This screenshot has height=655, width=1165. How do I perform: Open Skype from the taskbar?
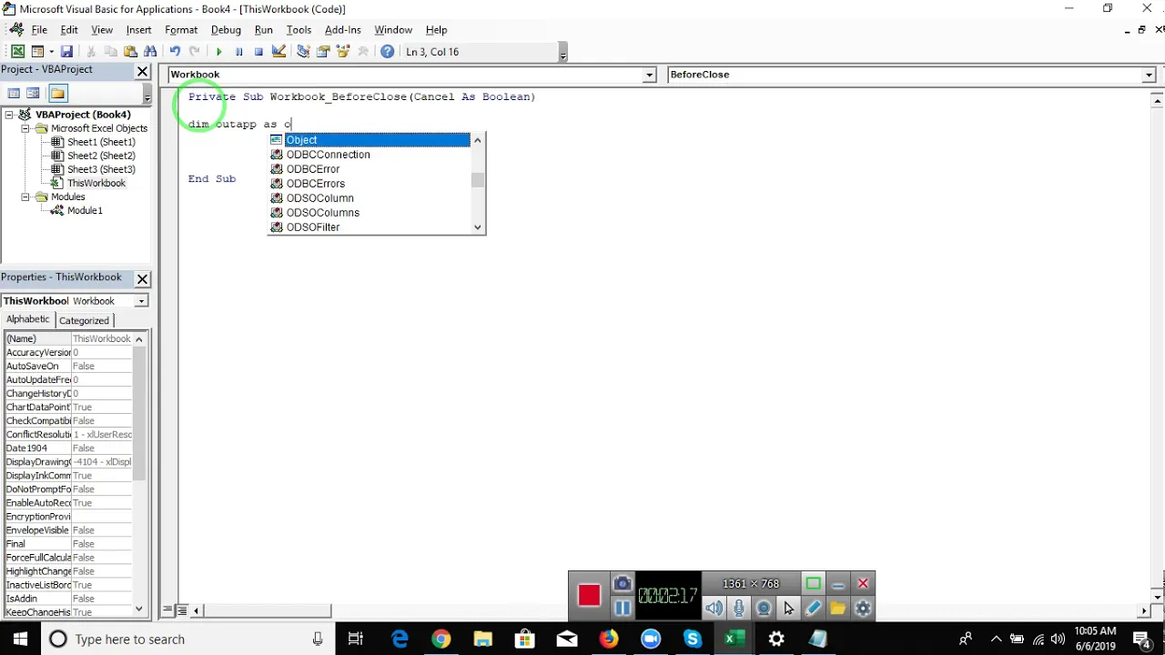coord(693,639)
